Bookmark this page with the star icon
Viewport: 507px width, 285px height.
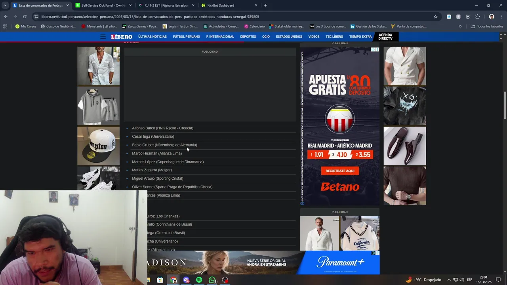[436, 17]
